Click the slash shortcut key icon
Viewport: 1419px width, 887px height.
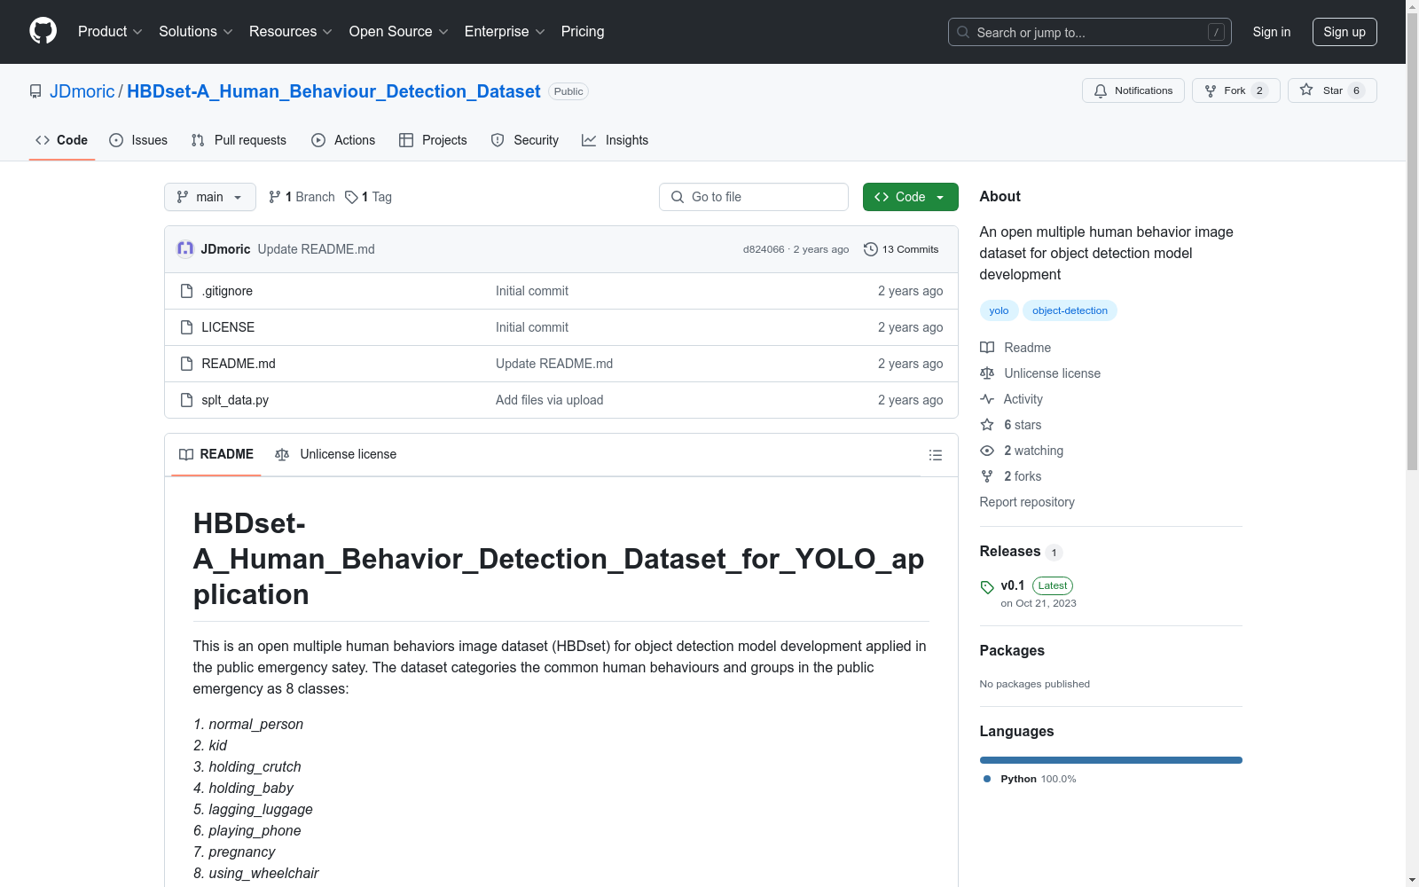point(1216,32)
